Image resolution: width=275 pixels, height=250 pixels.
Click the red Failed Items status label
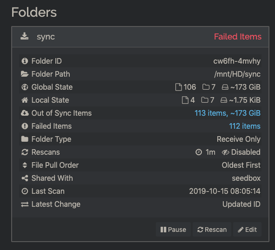coord(238,37)
